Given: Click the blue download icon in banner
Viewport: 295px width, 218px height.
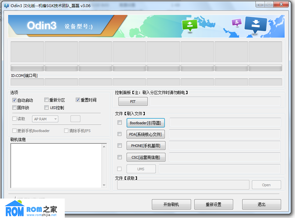Looking at the screenshot, I should pos(255,25).
